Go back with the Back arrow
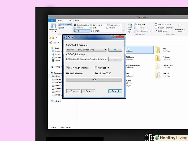188x141 pixels. (51, 42)
